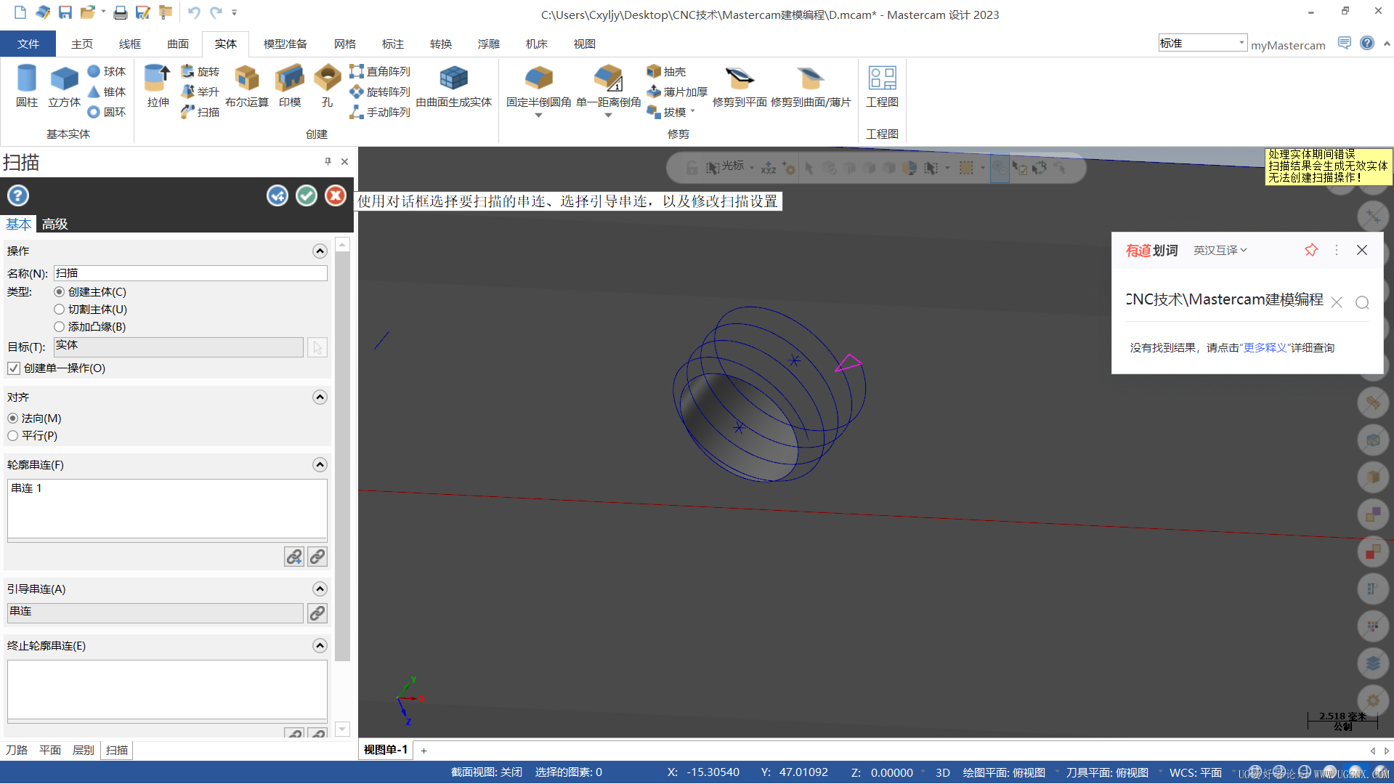This screenshot has width=1394, height=784.
Task: Collapse the Guide Chain (引导串连) section
Action: [x=320, y=589]
